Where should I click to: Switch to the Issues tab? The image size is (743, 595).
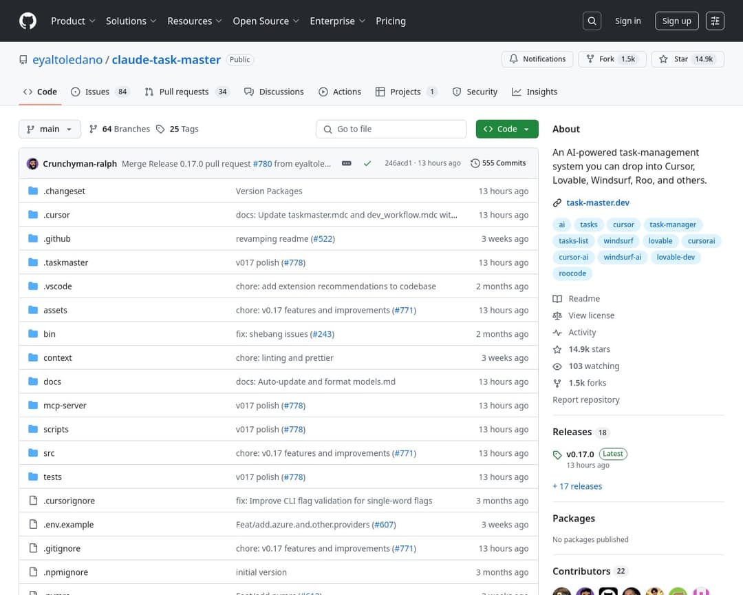coord(100,92)
